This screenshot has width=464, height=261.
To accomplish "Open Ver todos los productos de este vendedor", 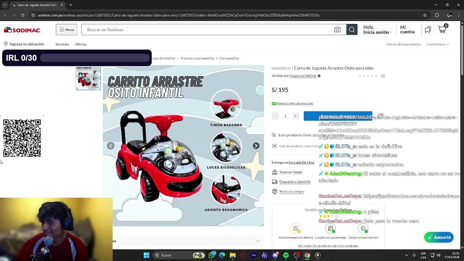I will point(328,246).
